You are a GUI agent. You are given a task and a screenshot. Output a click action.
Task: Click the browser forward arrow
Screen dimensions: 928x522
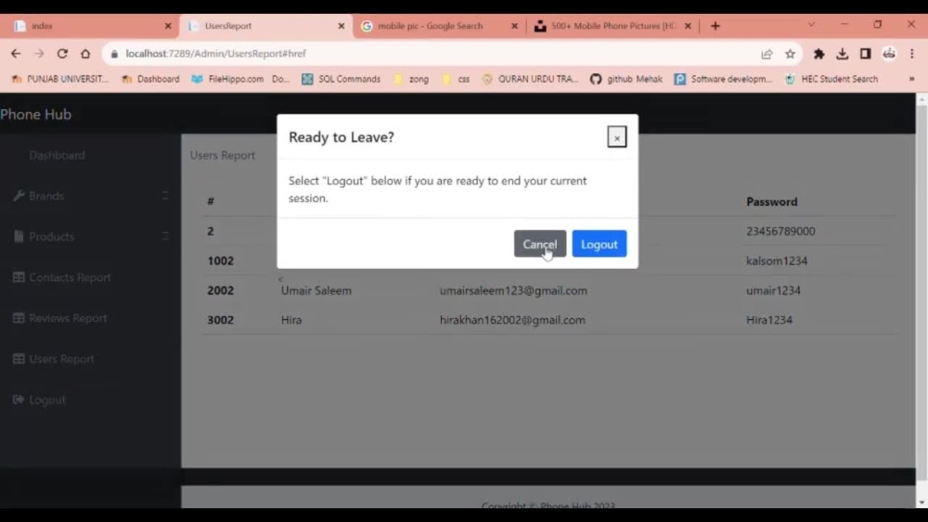coord(39,53)
